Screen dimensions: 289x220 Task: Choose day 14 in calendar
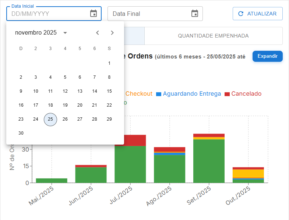click(x=95, y=91)
